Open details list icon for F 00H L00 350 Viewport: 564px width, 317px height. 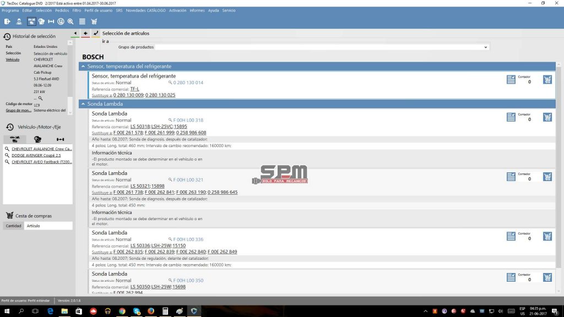[511, 277]
